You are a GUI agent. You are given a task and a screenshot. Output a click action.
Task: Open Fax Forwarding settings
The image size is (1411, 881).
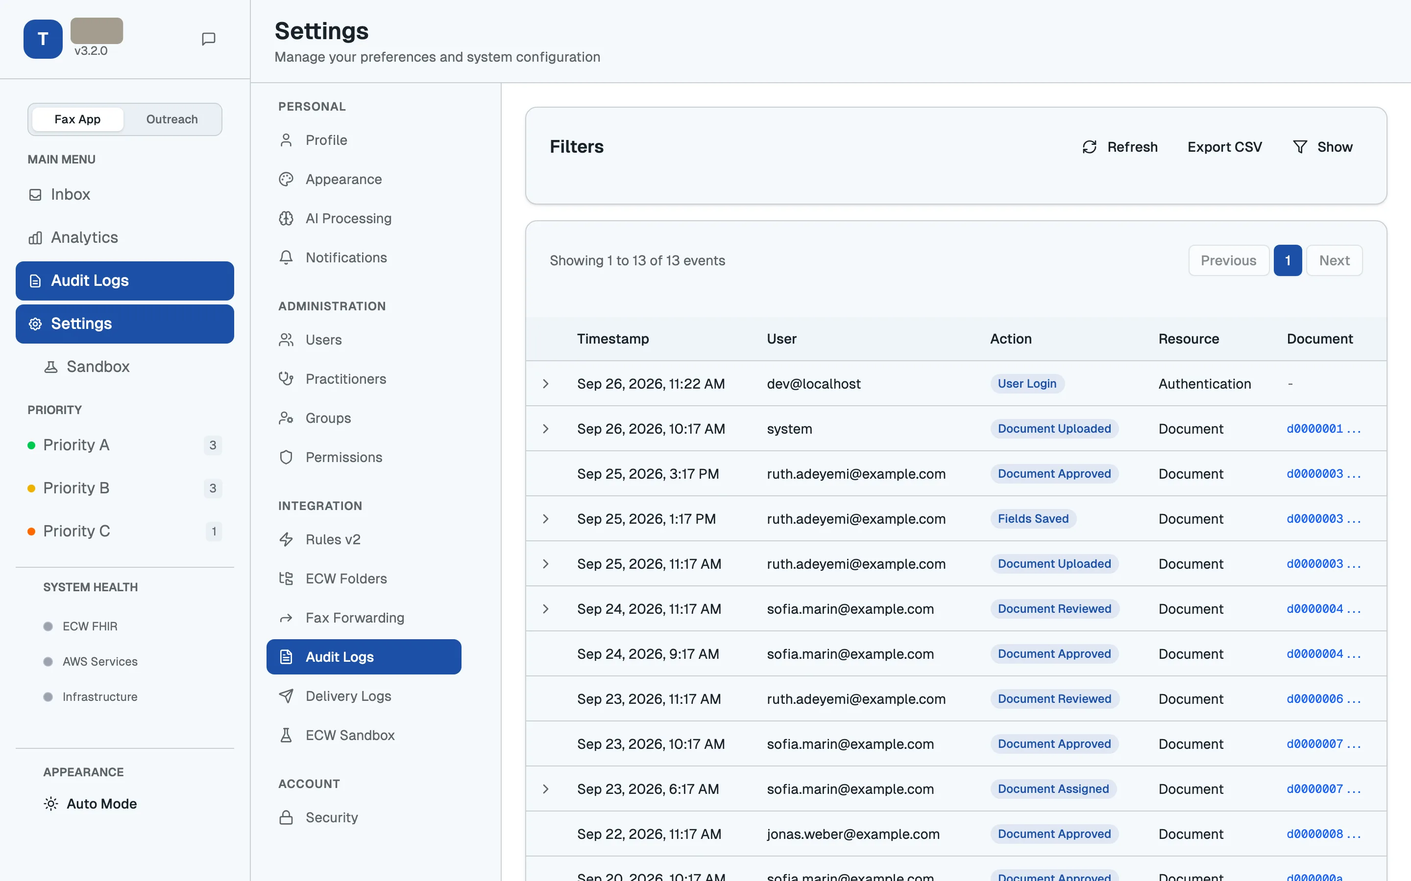tap(364, 618)
